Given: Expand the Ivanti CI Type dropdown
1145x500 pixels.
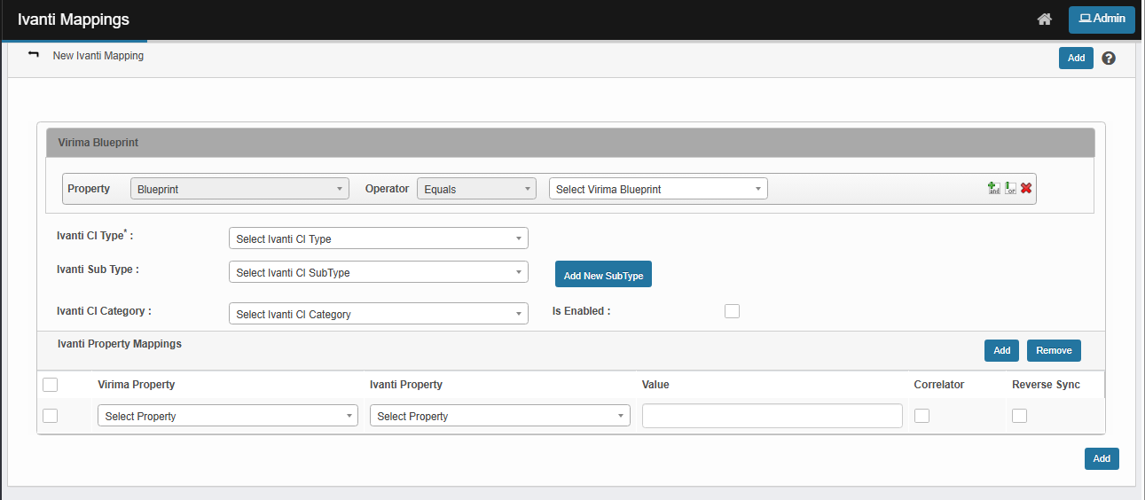Looking at the screenshot, I should [x=378, y=238].
